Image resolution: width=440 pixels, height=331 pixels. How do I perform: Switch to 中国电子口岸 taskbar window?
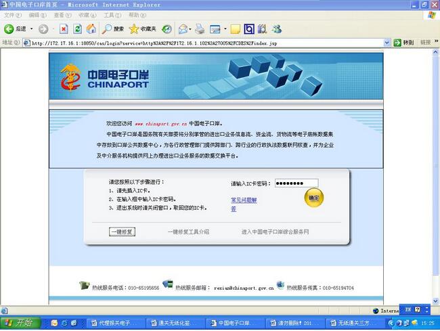(235, 323)
